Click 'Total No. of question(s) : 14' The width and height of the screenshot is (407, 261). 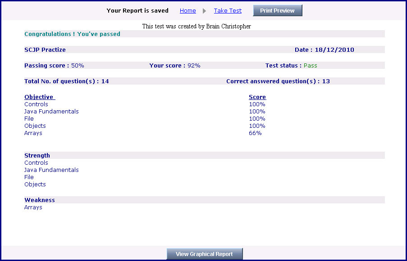[x=66, y=81]
